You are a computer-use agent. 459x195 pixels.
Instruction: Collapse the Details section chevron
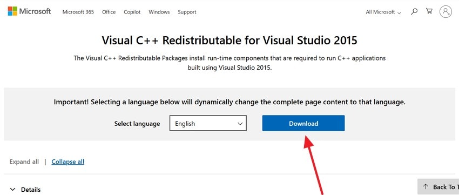12,189
